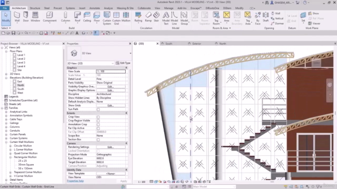Select the Tag Room tool
Screen dimensions: 337x189
pyautogui.click(x=216, y=18)
